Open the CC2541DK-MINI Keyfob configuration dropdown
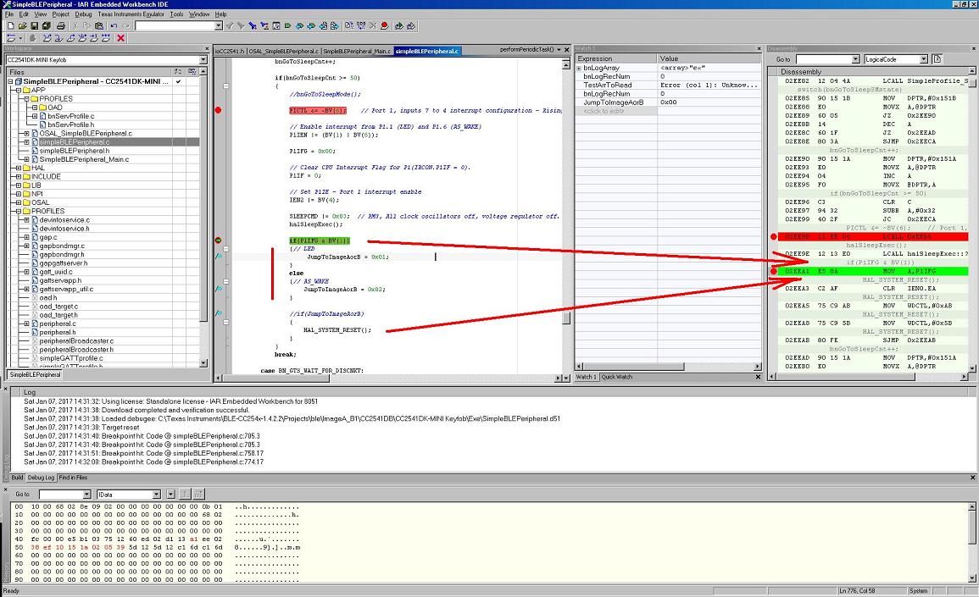 203,60
